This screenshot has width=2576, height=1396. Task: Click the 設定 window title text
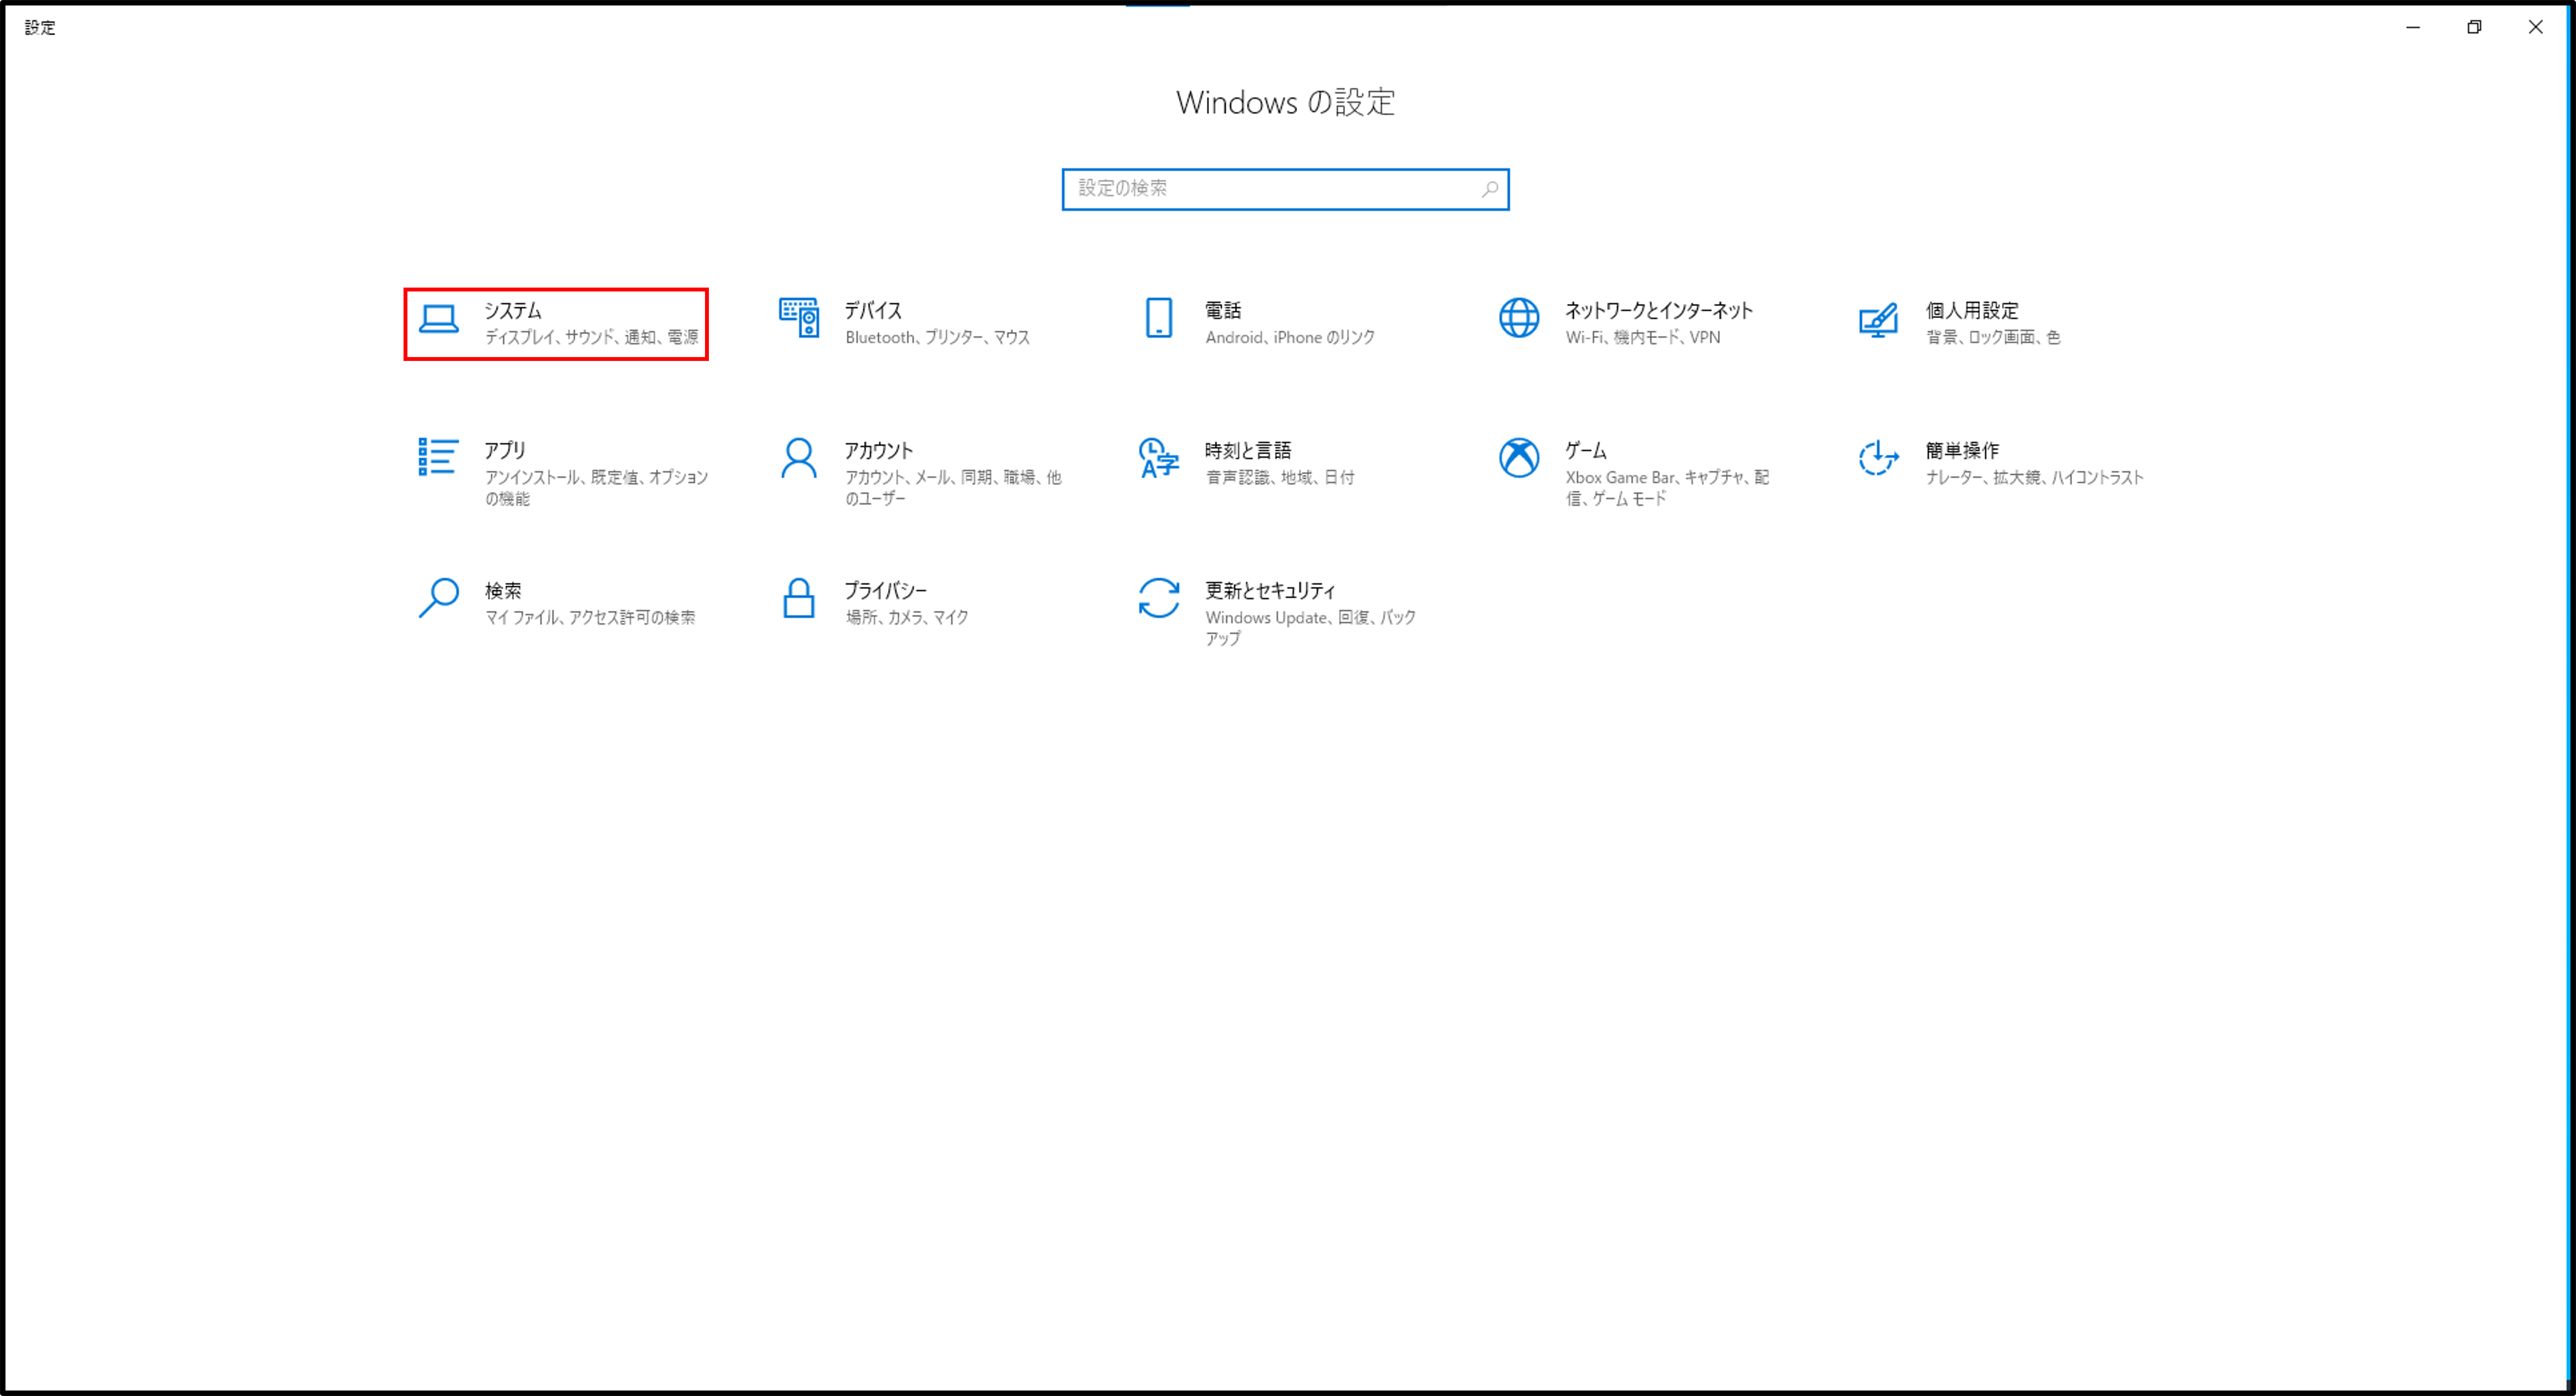click(40, 27)
